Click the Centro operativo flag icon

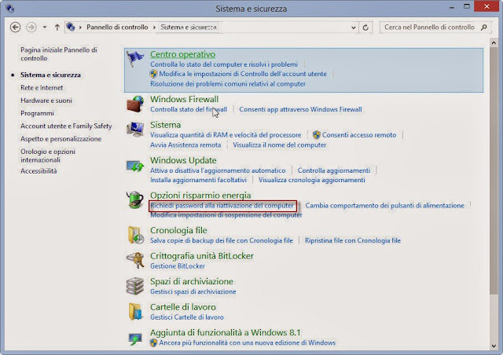[136, 60]
